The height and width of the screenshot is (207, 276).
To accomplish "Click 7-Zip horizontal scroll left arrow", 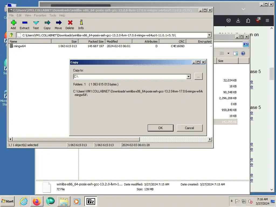I will pos(10,139).
